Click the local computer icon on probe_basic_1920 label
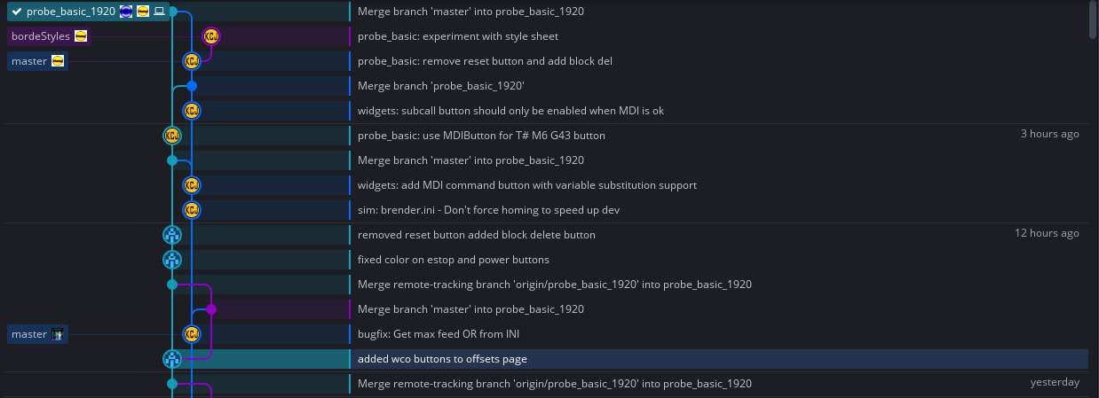The image size is (1099, 398). (x=160, y=12)
